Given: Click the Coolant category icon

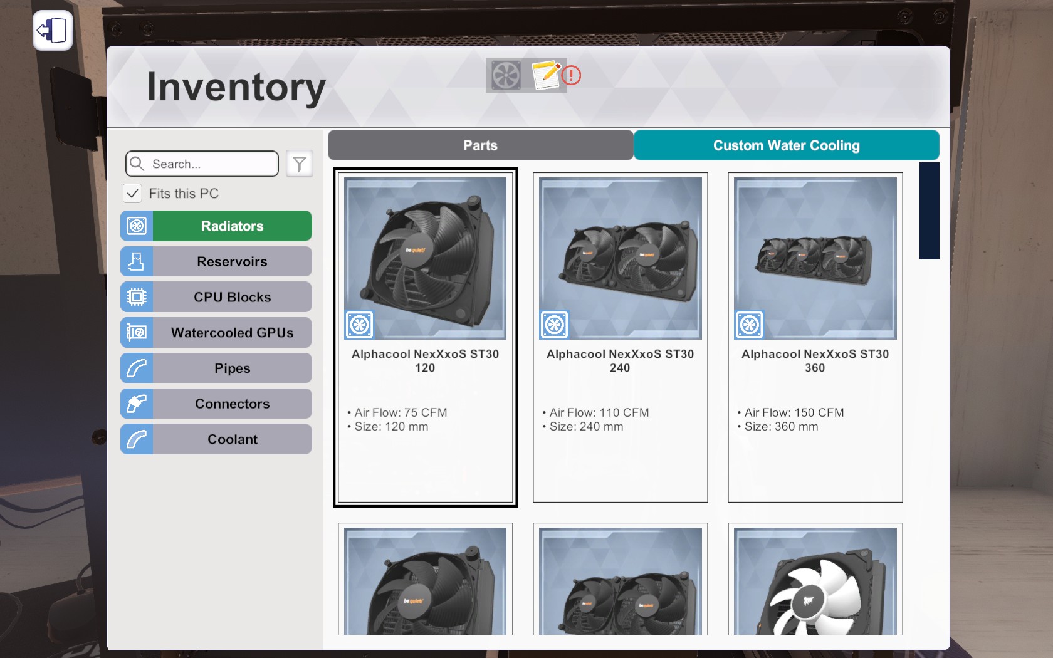Looking at the screenshot, I should 137,439.
